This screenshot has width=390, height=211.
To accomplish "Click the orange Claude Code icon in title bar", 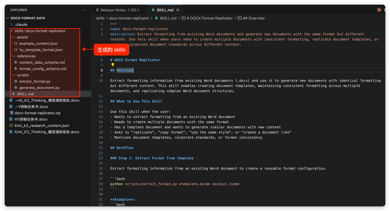I will coord(379,10).
